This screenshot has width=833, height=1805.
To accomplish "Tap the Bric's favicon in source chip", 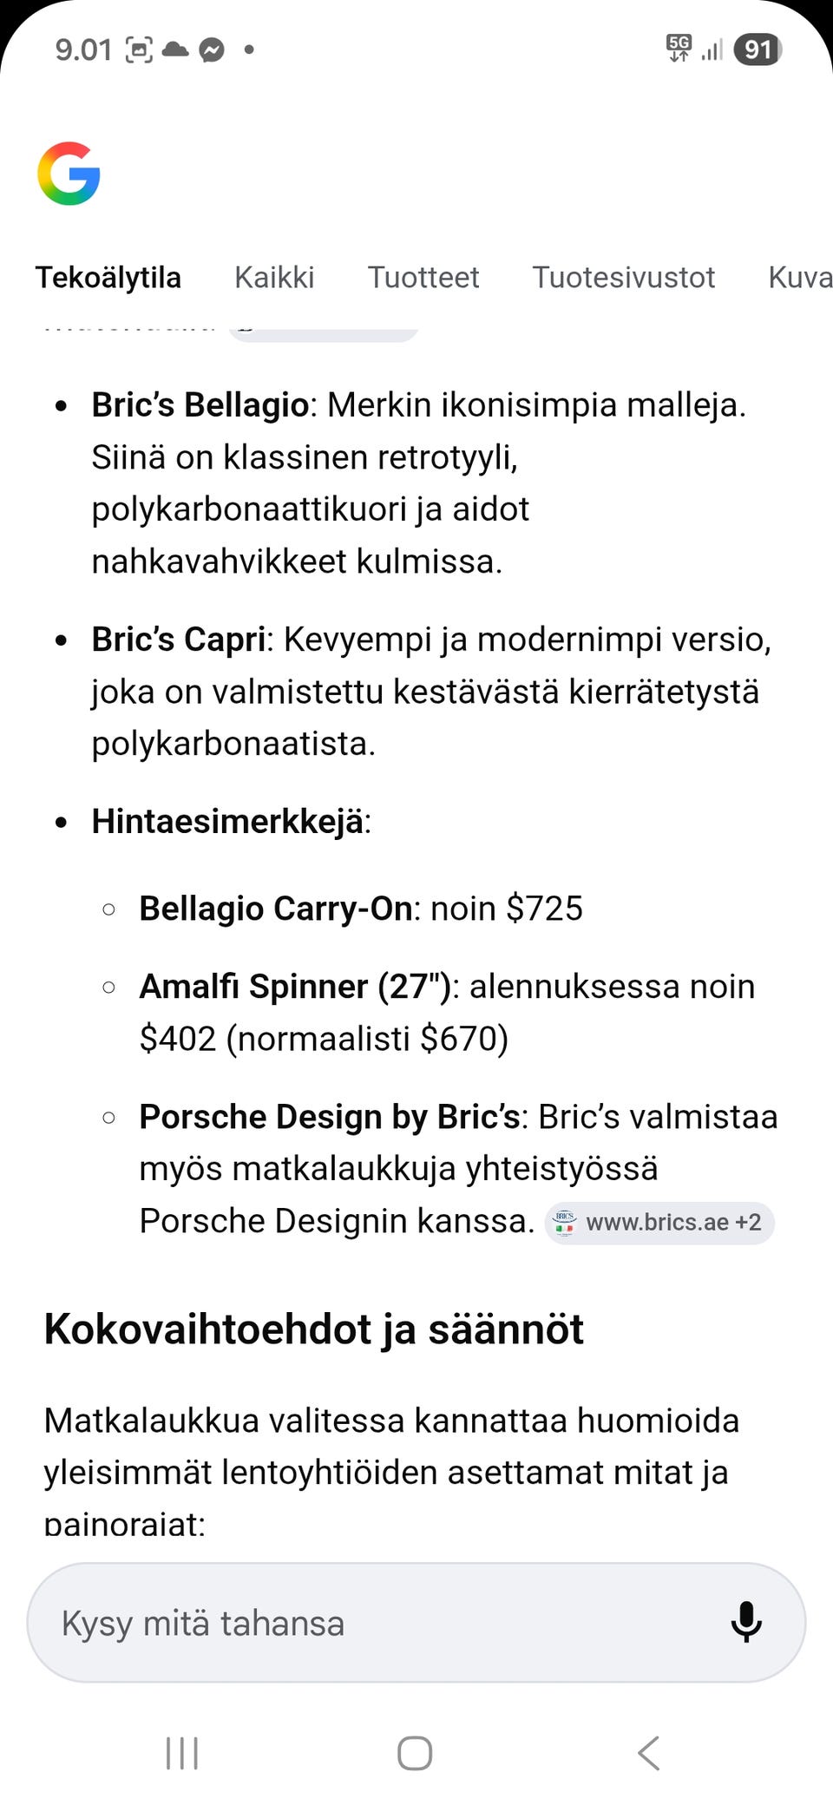I will [565, 1222].
